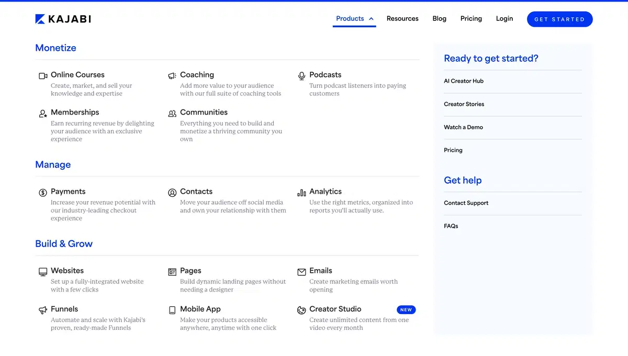Click the 'Ready to get started?' heading
628x356 pixels.
(491, 59)
